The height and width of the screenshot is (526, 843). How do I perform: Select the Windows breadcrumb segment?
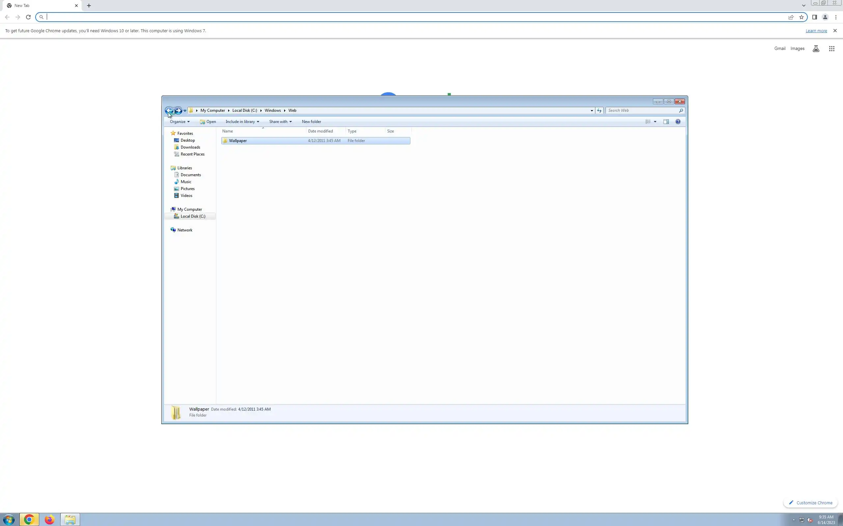pyautogui.click(x=272, y=110)
